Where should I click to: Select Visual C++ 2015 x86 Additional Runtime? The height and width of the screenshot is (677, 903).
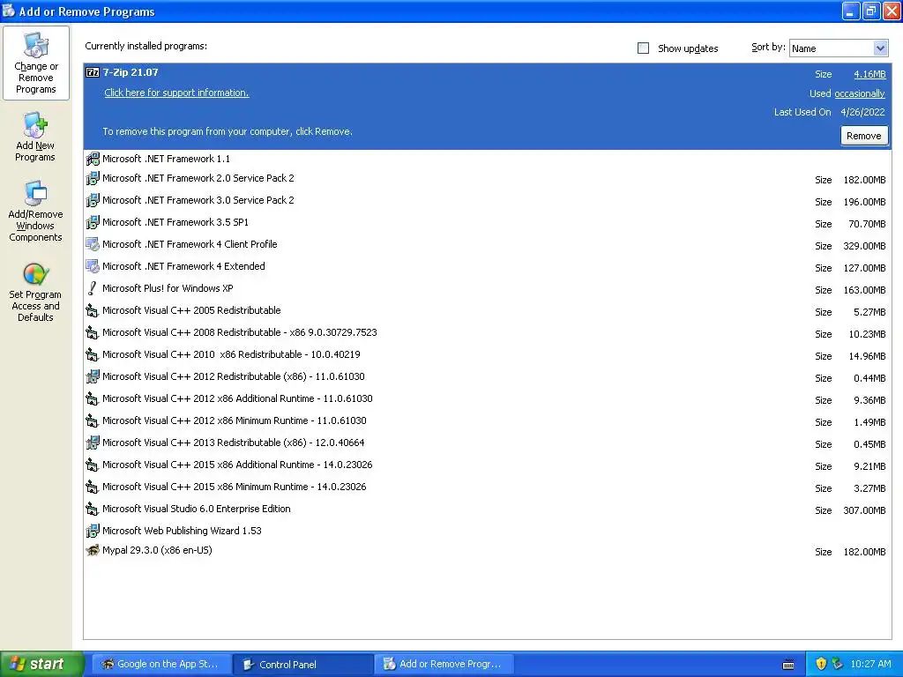click(x=487, y=465)
